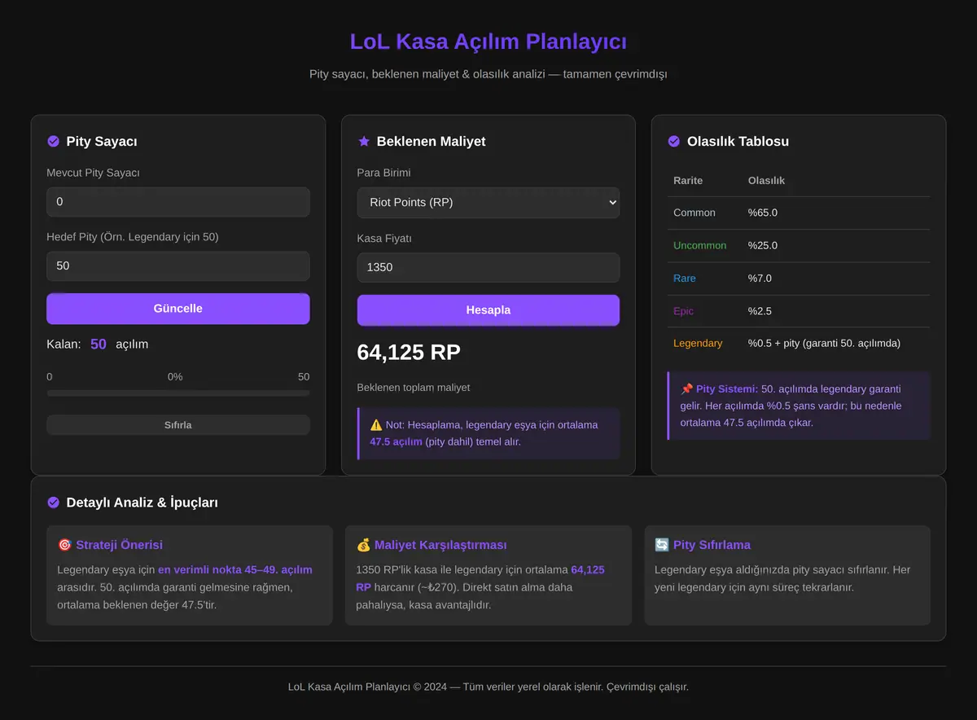Select the Common rarity row label
977x720 pixels.
(694, 213)
